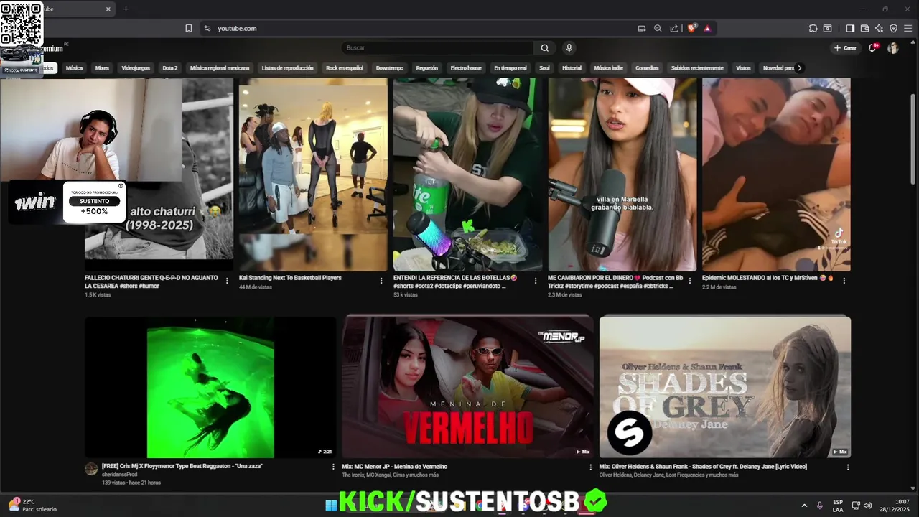Select the Dota 2 filter chip
Screen dimensions: 919x517
tap(170, 68)
